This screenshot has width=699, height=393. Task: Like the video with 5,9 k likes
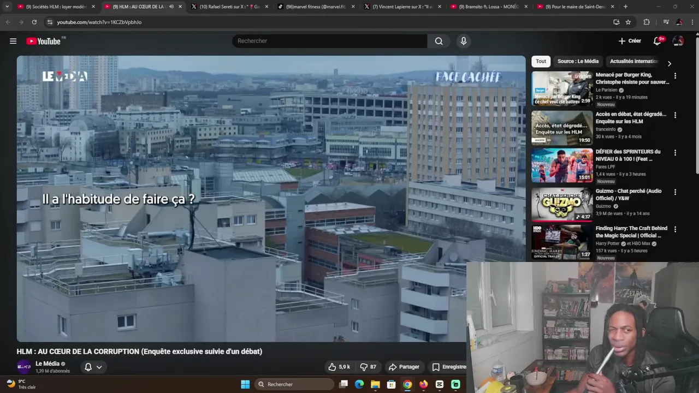click(x=339, y=367)
